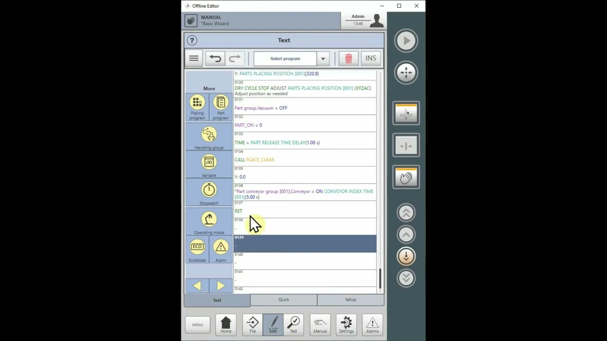Viewport: 607px width, 341px height.
Task: Select the Part program icon
Action: point(221,107)
